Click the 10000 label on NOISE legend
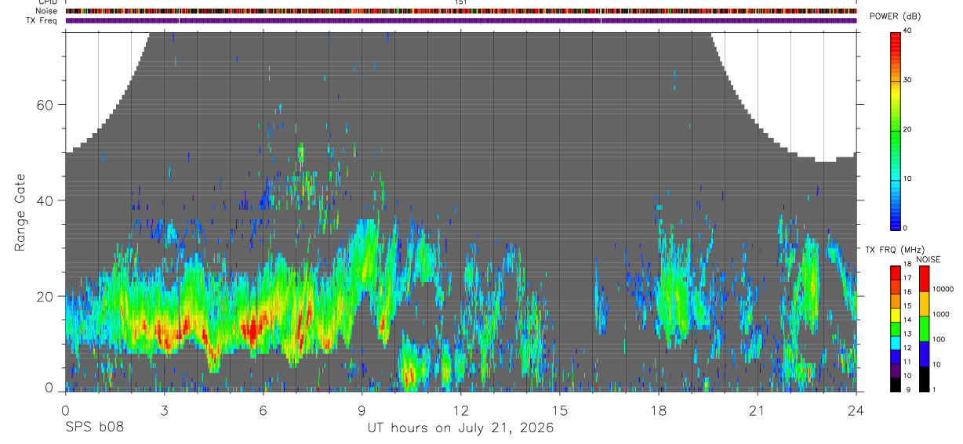 coord(945,290)
